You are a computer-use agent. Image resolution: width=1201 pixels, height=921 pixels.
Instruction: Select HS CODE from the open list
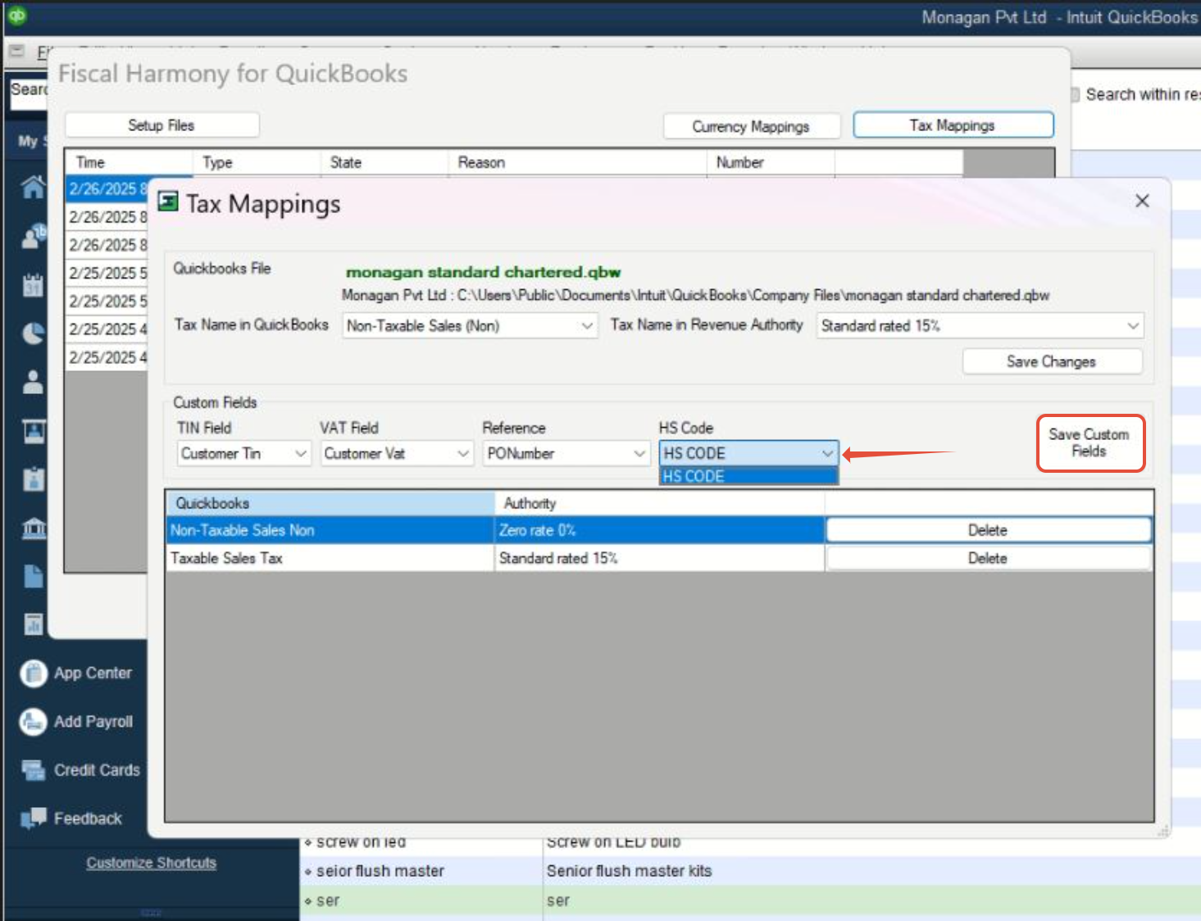[748, 476]
